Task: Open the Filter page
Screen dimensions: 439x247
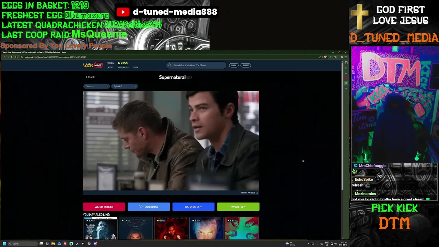Action: [x=135, y=68]
